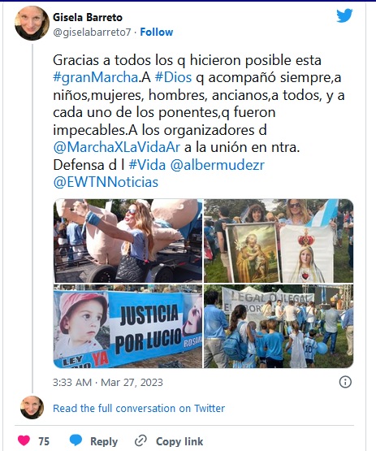This screenshot has width=376, height=451.
Task: Open the @EWTNNoticias mention
Action: tap(106, 182)
